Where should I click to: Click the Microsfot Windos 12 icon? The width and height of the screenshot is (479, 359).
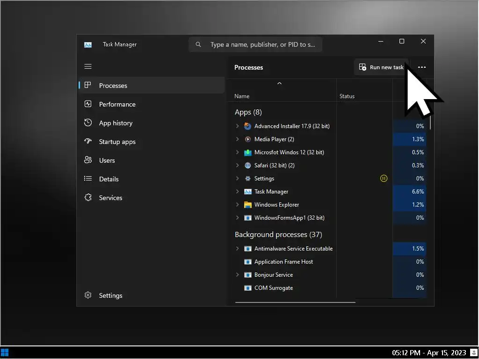248,152
